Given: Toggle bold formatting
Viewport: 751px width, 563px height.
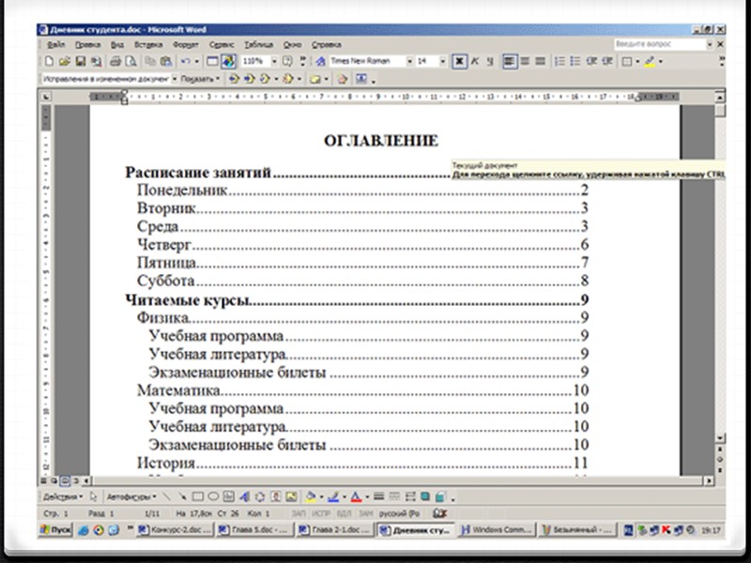Looking at the screenshot, I should (459, 61).
